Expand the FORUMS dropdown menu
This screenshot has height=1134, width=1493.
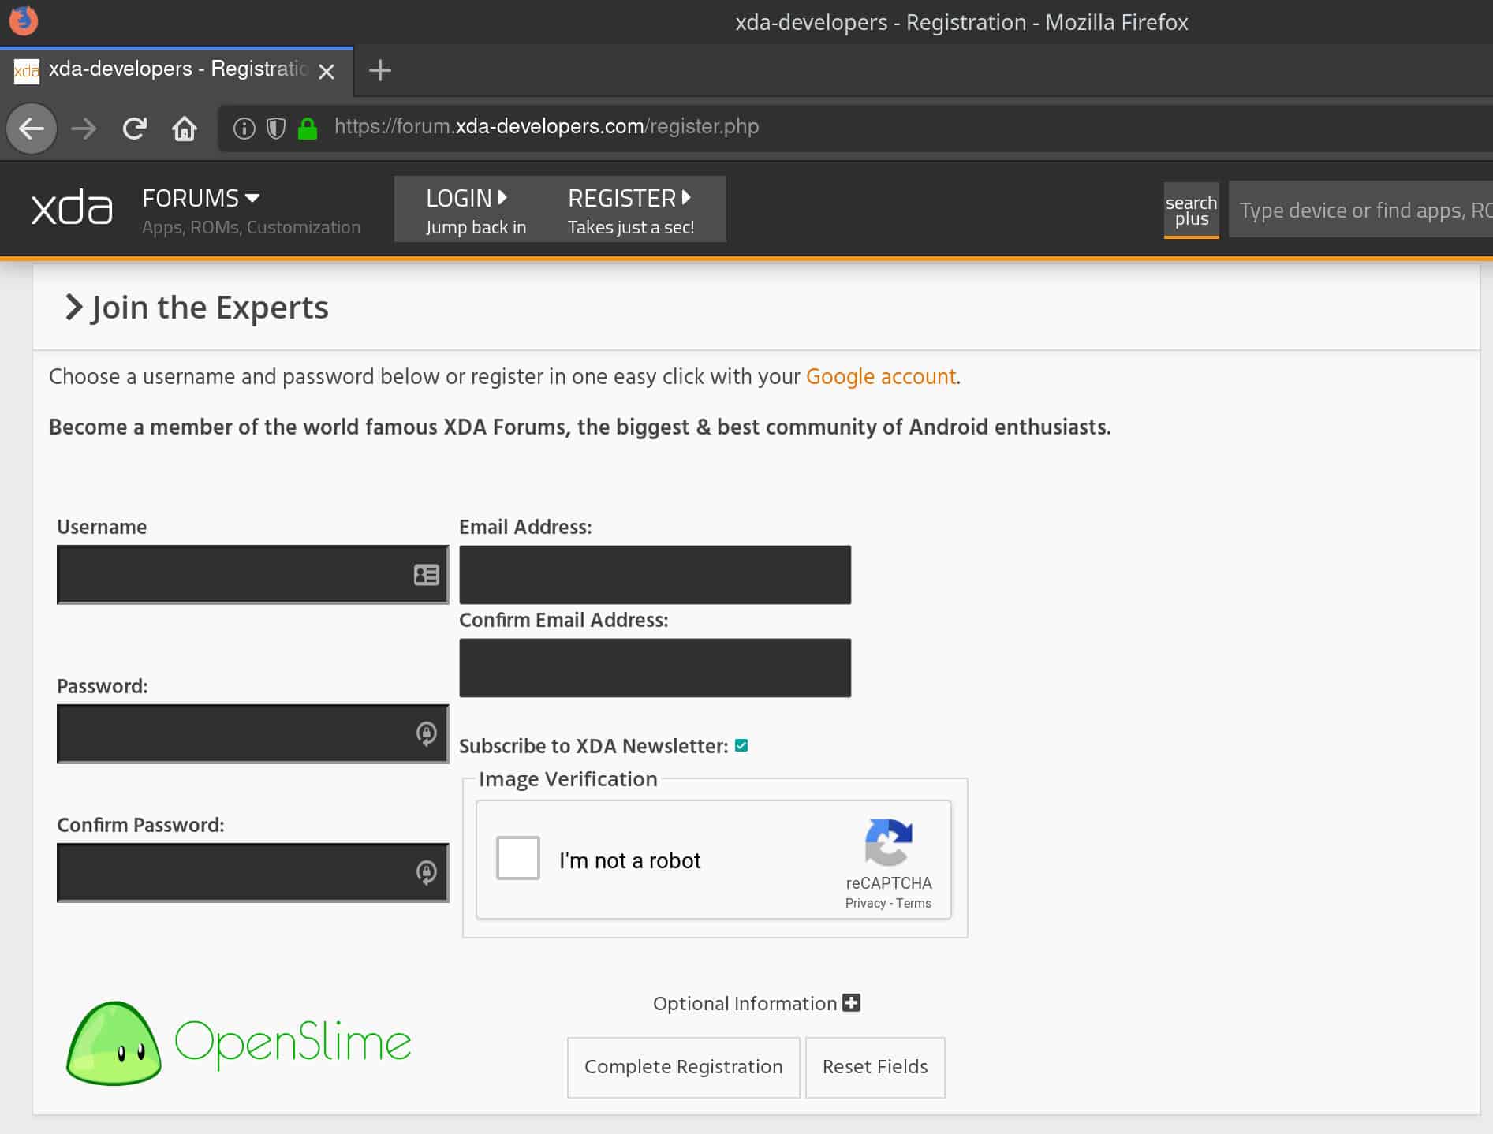[x=201, y=198]
